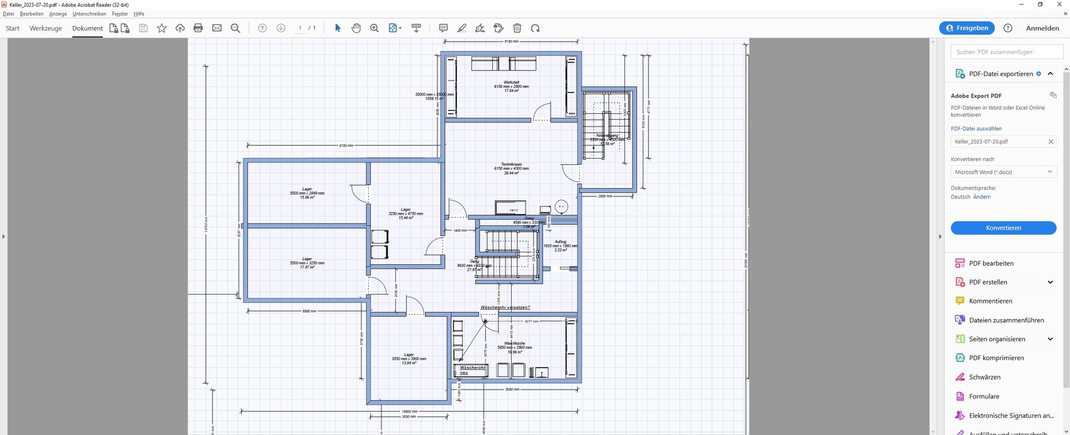
Task: Select the Hand pan tool
Action: (x=356, y=28)
